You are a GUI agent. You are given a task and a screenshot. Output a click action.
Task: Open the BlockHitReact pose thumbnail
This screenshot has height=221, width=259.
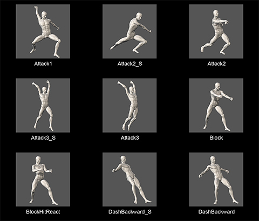[43, 179]
